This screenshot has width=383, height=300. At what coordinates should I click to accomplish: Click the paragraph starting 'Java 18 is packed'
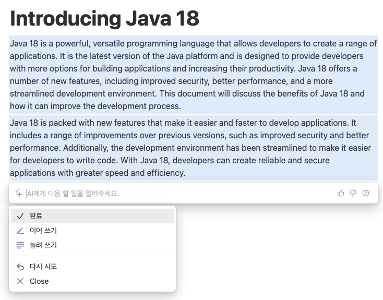click(x=194, y=148)
